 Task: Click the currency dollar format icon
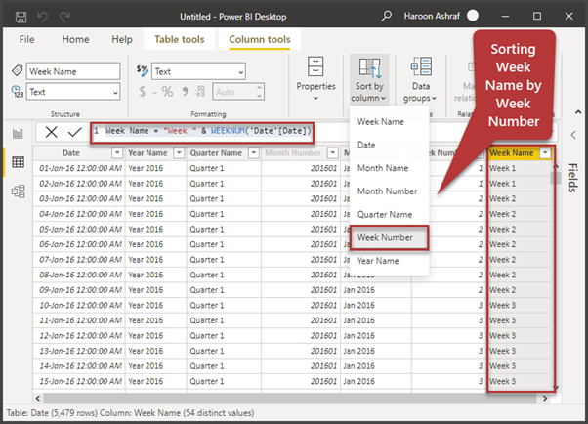pyautogui.click(x=143, y=91)
